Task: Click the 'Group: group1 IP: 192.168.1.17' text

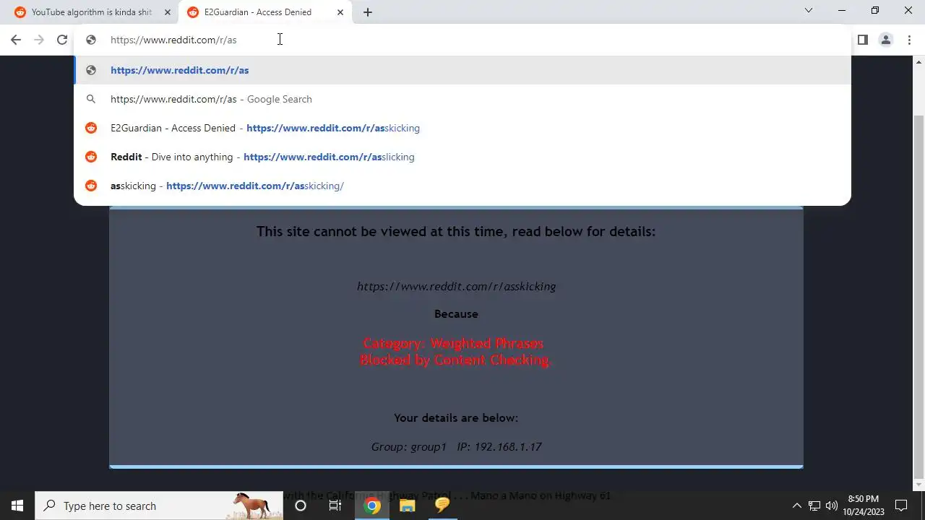Action: tap(456, 446)
